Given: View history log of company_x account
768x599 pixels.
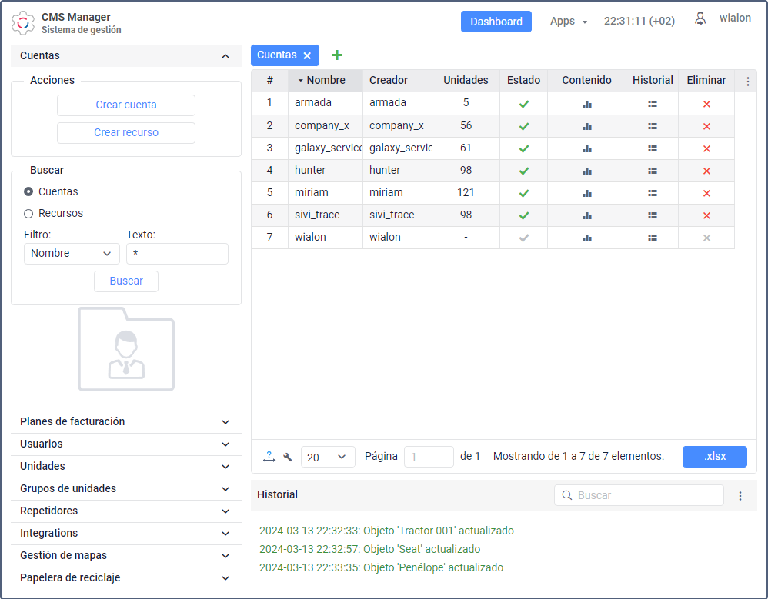Looking at the screenshot, I should pos(652,126).
